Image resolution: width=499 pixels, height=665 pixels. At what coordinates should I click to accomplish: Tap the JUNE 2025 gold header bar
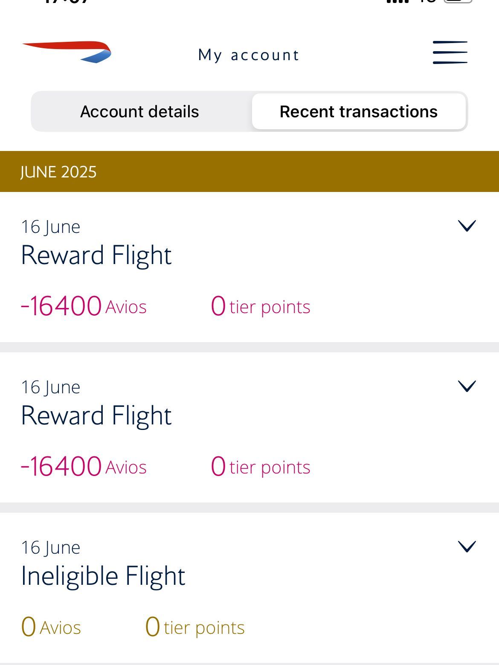coord(249,171)
